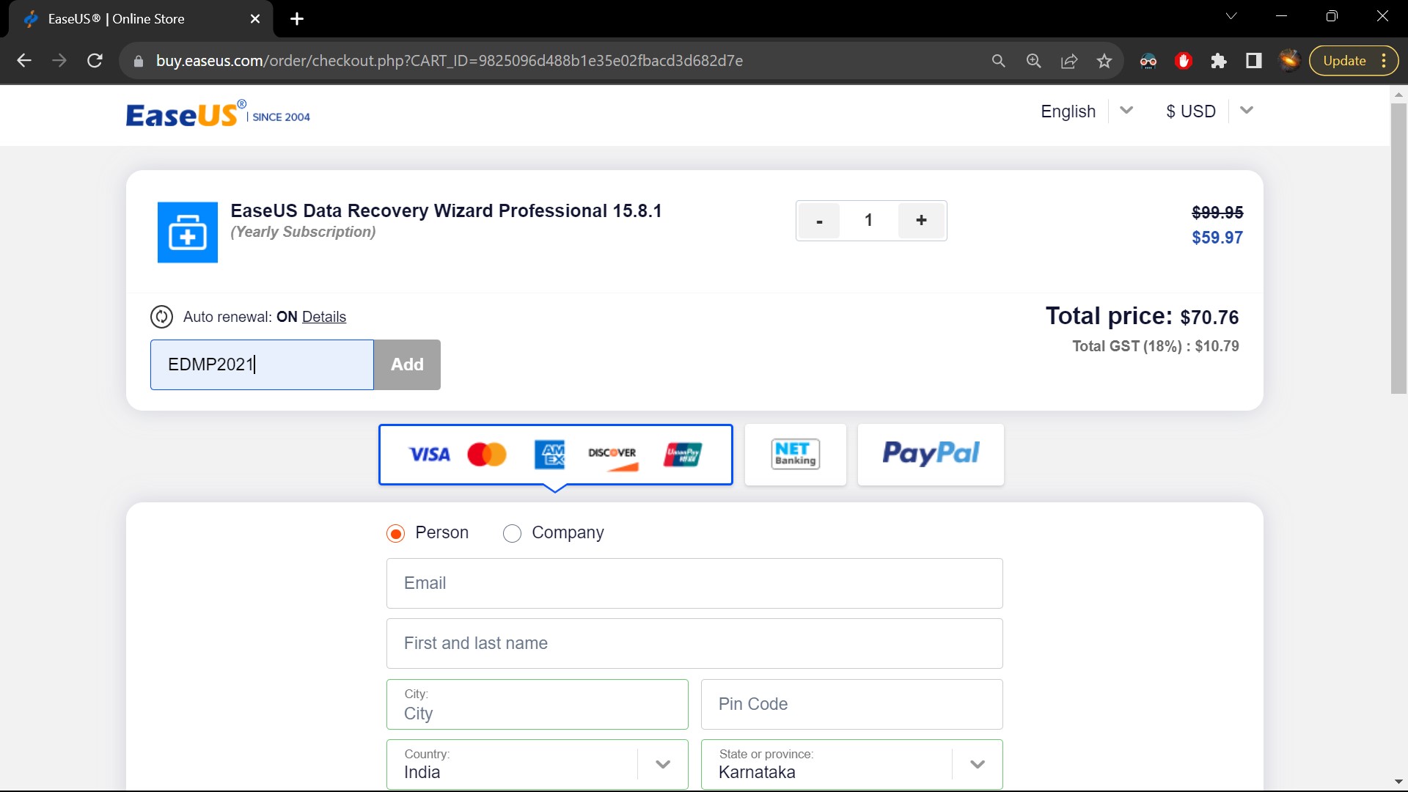Click the Add coupon button

[x=407, y=364]
